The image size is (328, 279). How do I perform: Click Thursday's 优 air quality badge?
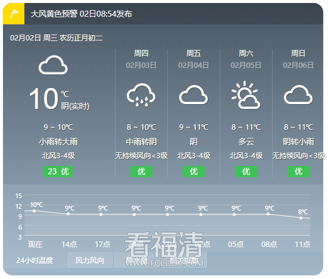click(142, 171)
